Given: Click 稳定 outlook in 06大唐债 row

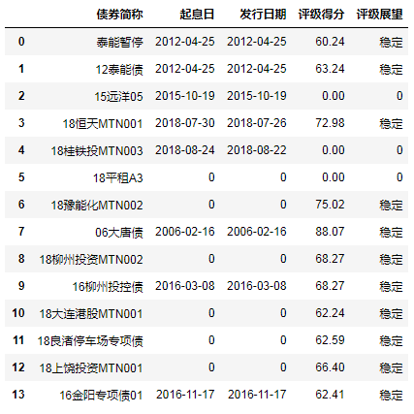Looking at the screenshot, I should point(391,232).
